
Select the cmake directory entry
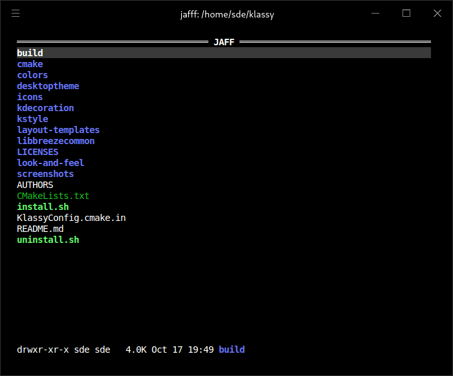[x=30, y=64]
